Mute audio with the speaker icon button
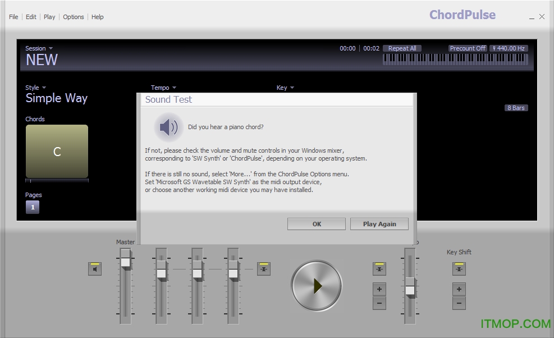This screenshot has height=338, width=554. click(x=95, y=269)
